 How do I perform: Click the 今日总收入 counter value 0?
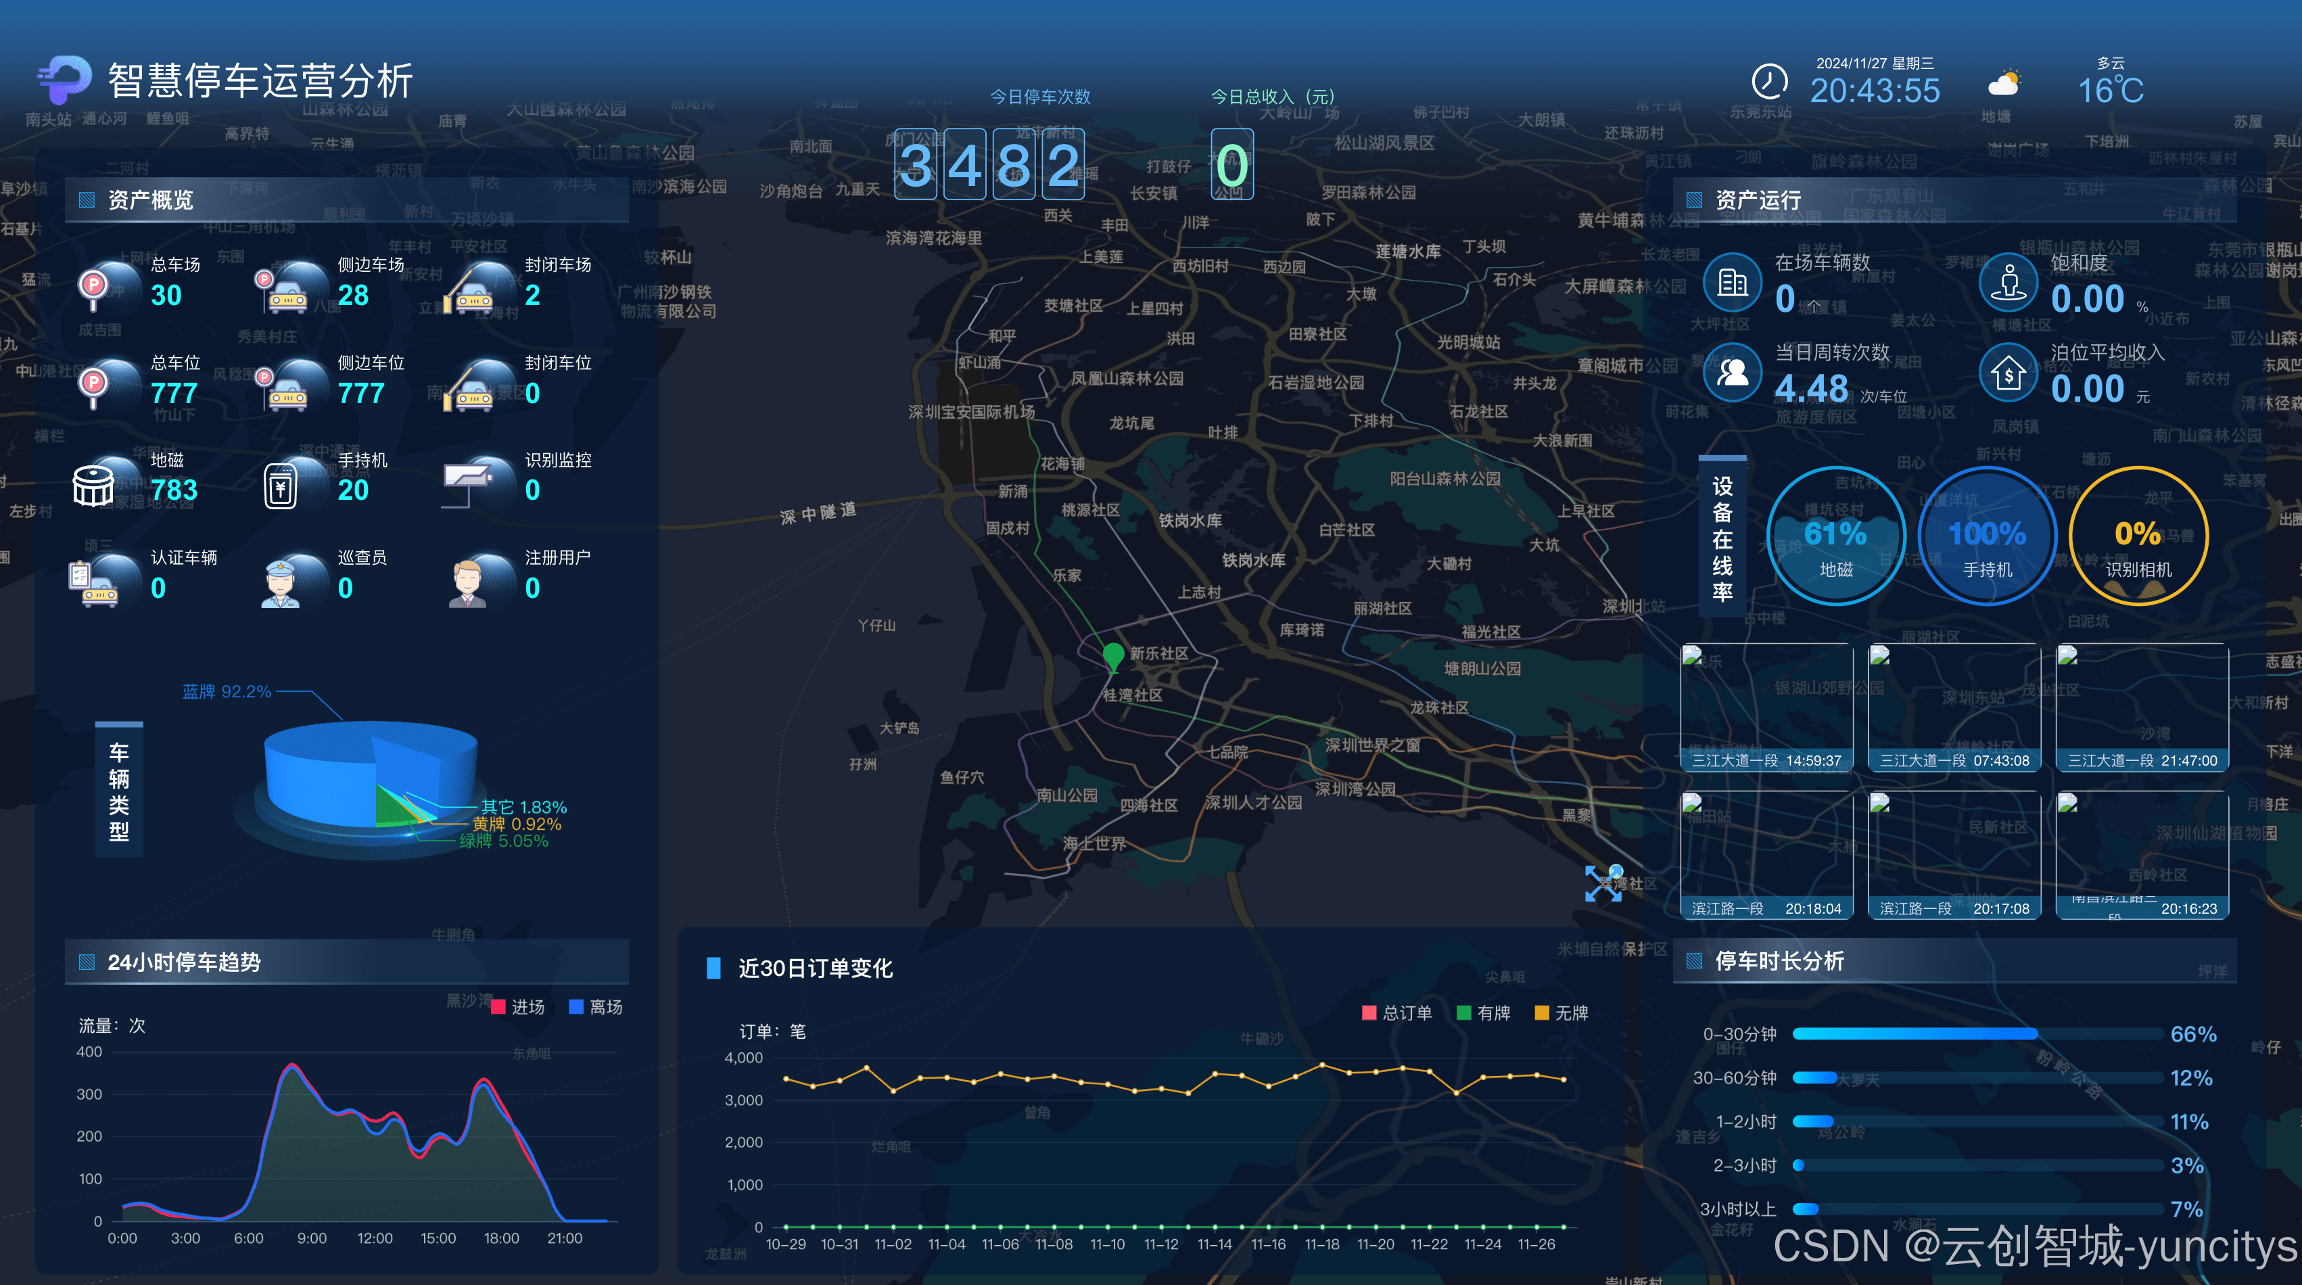click(1231, 164)
